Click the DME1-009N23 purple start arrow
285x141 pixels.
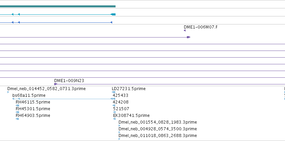(x=56, y=84)
